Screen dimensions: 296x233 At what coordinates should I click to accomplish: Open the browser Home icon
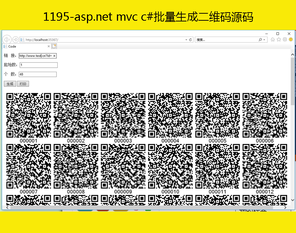coord(273,40)
